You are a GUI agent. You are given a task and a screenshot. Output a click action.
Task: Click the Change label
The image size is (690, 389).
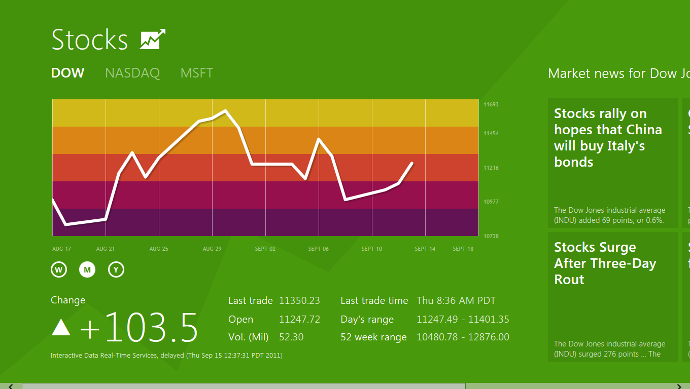pos(68,300)
